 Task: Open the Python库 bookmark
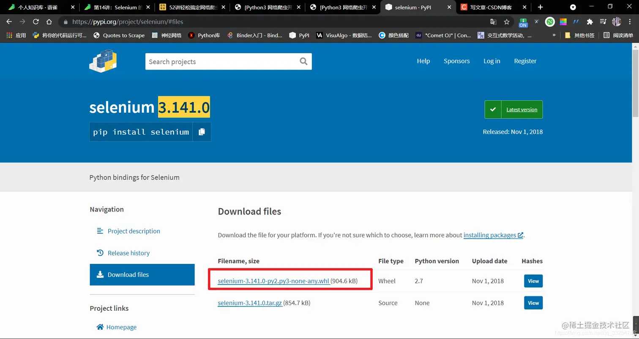point(204,35)
